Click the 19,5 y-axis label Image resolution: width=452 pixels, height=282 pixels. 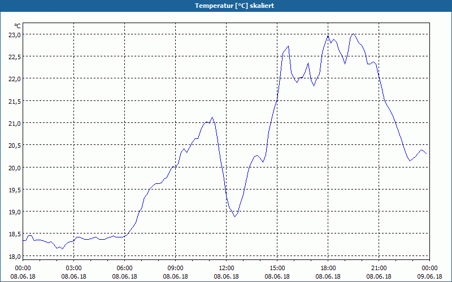15,190
